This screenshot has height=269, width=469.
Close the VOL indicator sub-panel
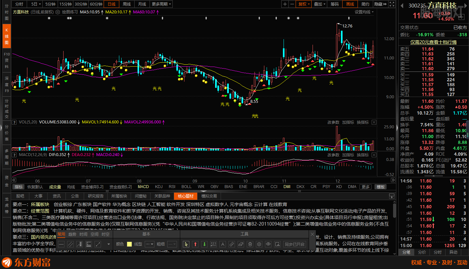(x=374, y=122)
